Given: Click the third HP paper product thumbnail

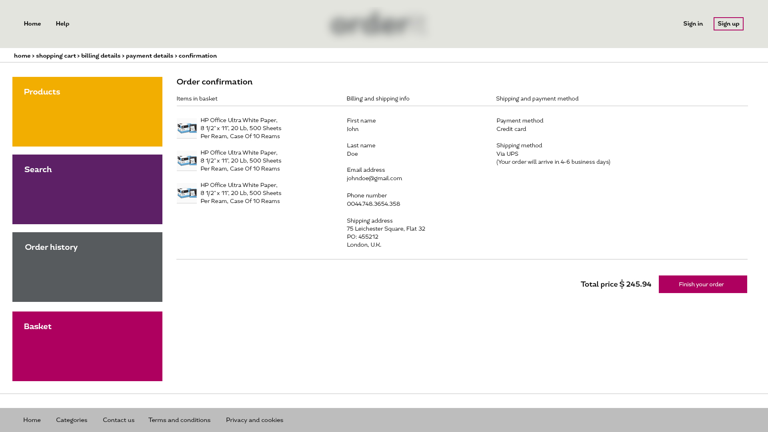Looking at the screenshot, I should pyautogui.click(x=187, y=193).
